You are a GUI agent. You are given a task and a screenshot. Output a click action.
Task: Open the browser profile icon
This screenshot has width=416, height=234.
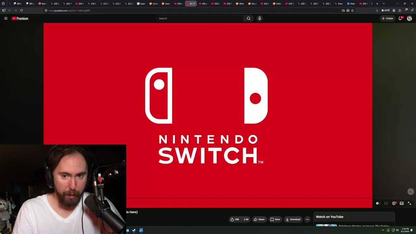coord(394,10)
